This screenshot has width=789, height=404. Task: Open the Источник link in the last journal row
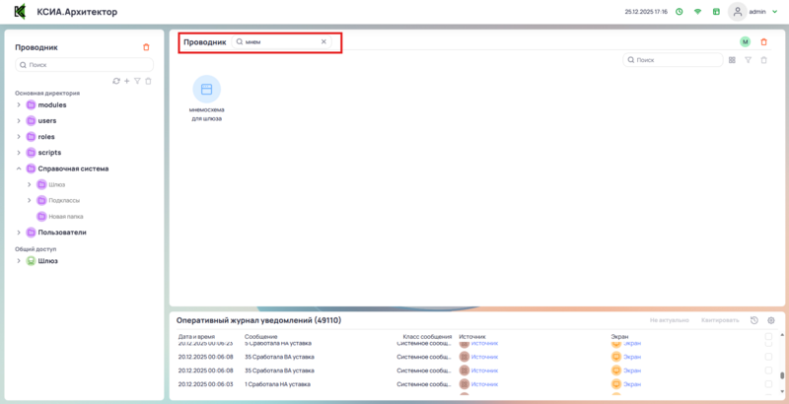[x=485, y=384]
